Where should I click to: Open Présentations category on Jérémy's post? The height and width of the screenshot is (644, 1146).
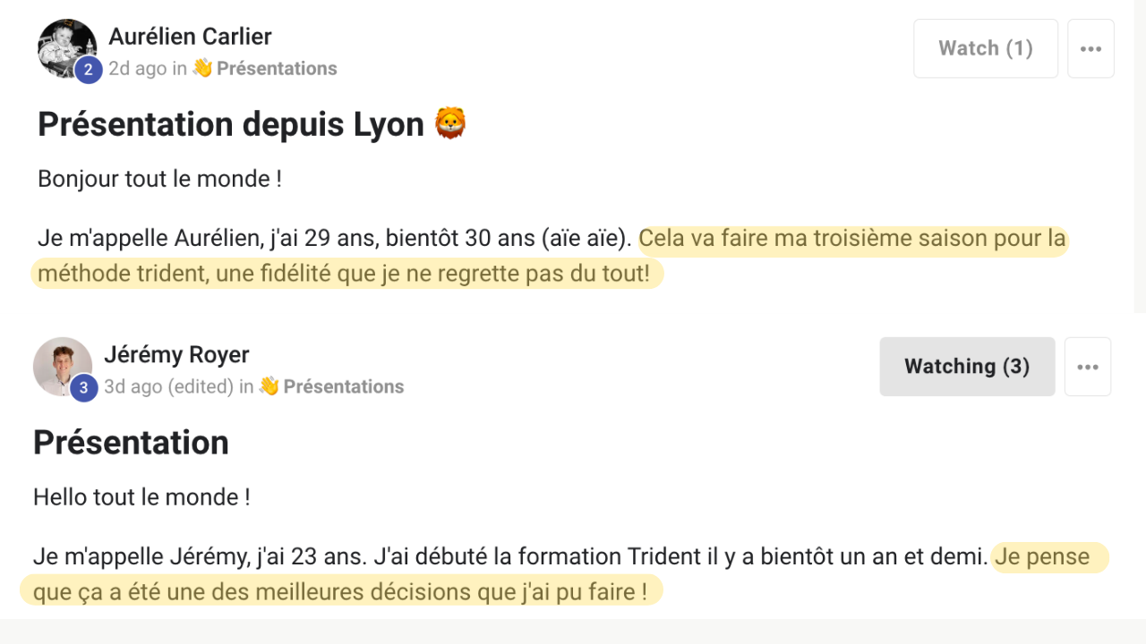point(344,387)
